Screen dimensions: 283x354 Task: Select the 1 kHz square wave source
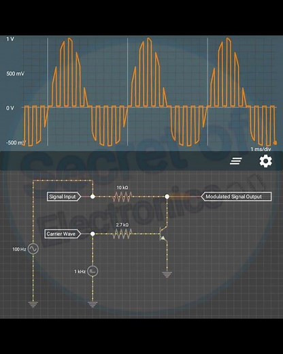click(93, 271)
